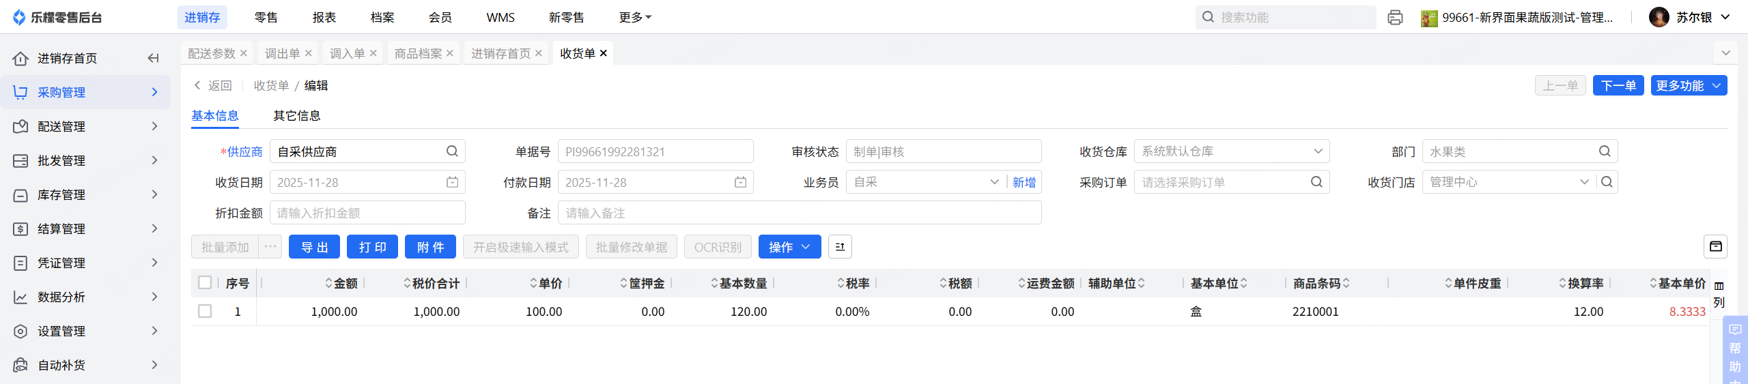The width and height of the screenshot is (1748, 384).
Task: Click the printer icon in top bar
Action: tap(1395, 17)
